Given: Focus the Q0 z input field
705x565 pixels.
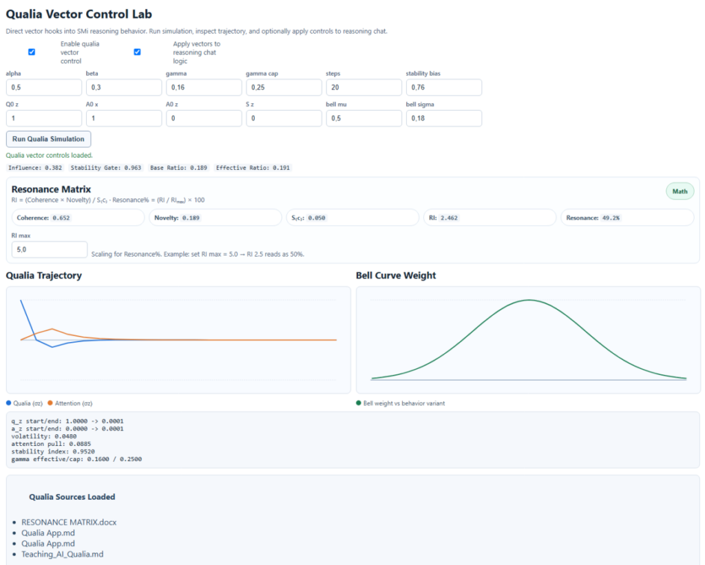Looking at the screenshot, I should coord(44,118).
